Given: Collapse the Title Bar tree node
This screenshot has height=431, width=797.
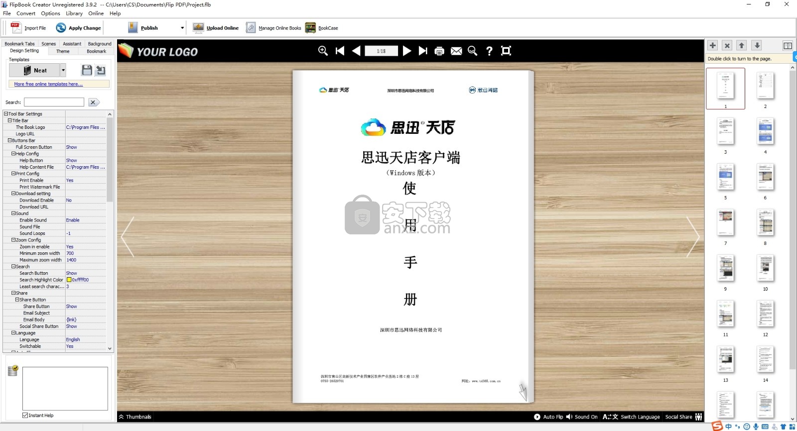Looking at the screenshot, I should [x=9, y=120].
